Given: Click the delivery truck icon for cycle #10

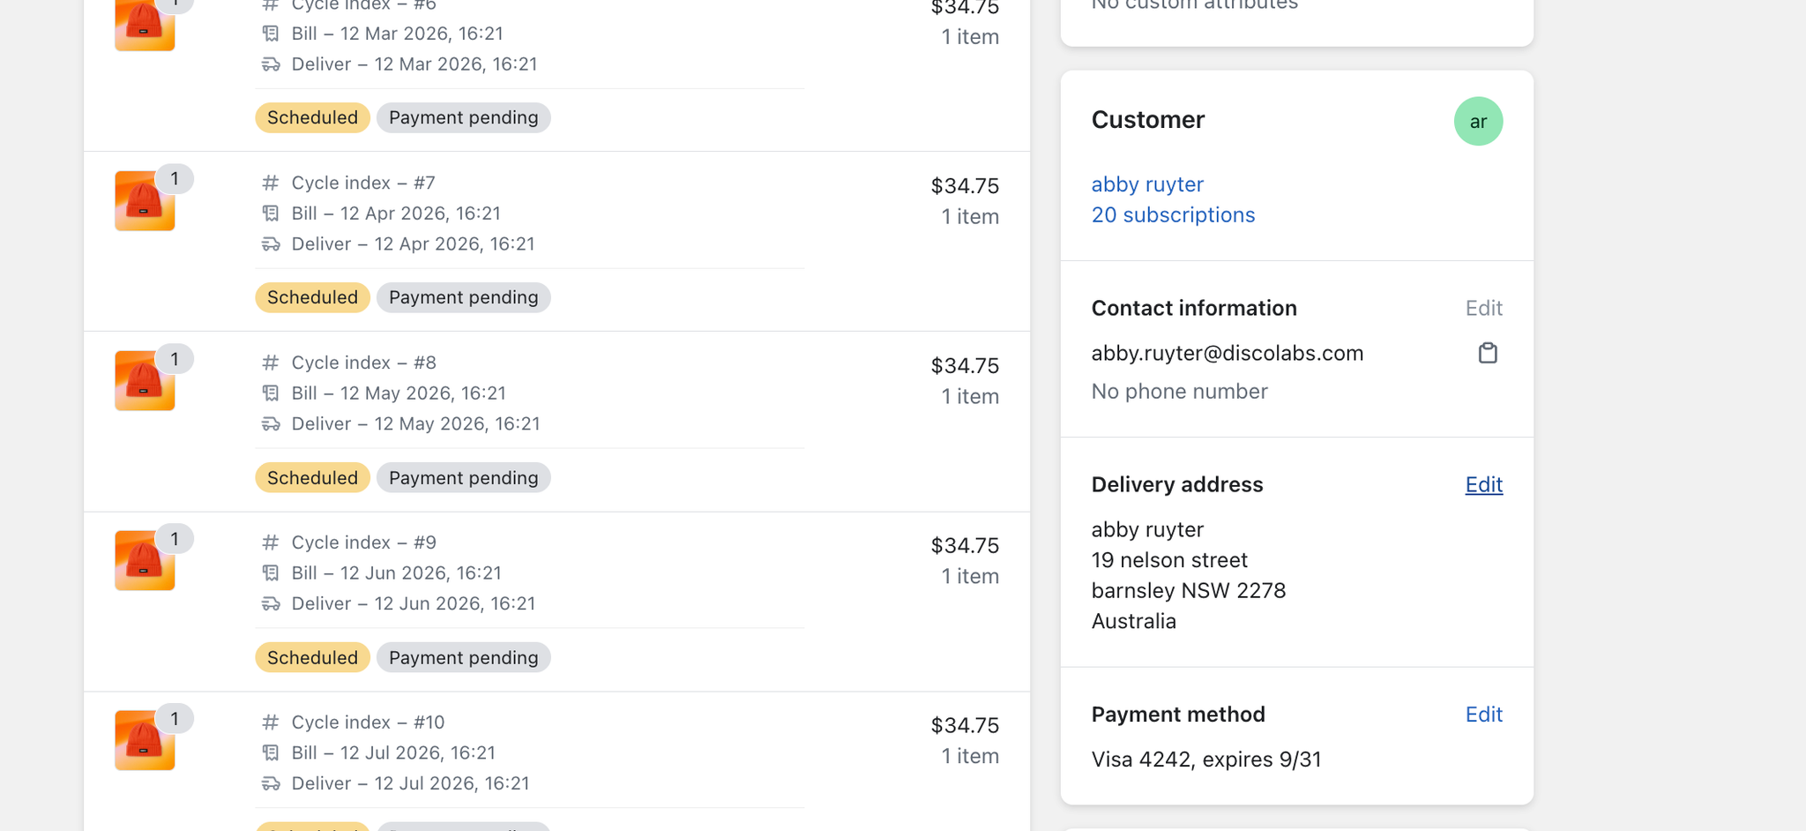Looking at the screenshot, I should [x=271, y=783].
